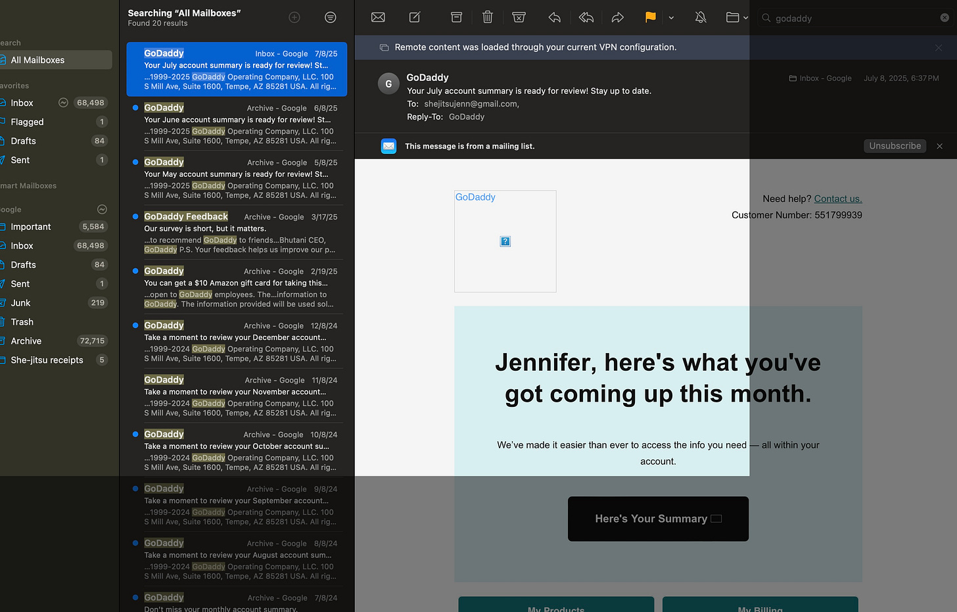Open the Flagged mailbox
This screenshot has width=957, height=612.
click(56, 122)
